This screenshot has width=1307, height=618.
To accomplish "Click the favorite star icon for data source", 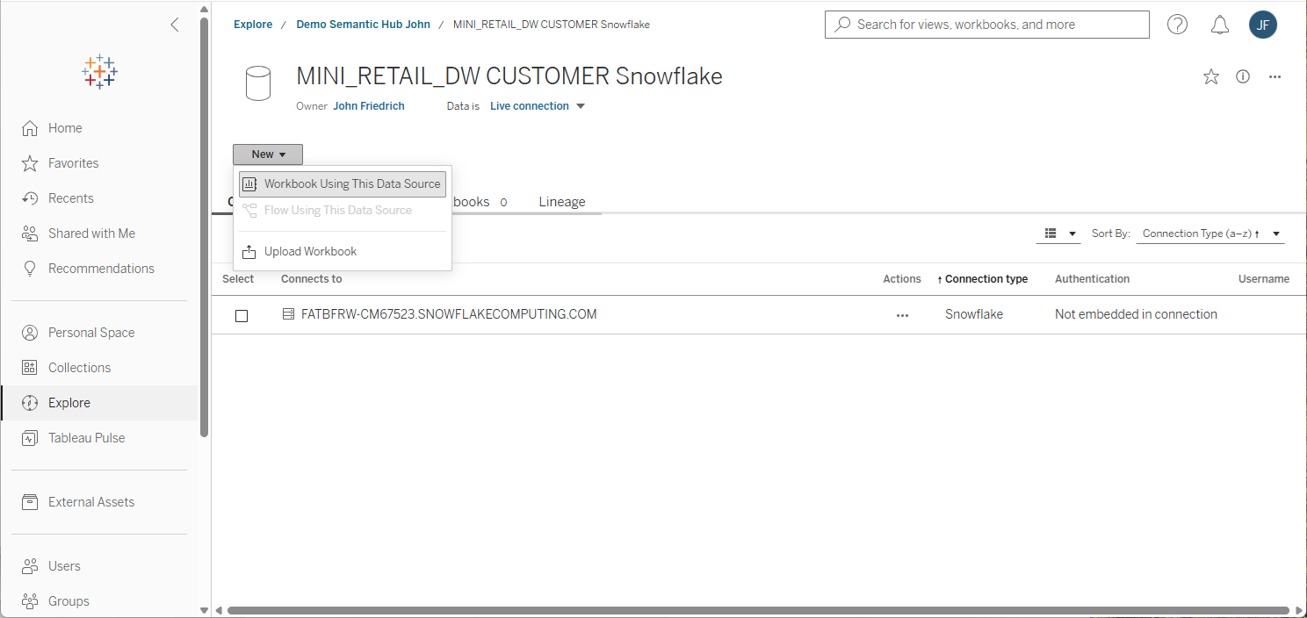I will pyautogui.click(x=1211, y=77).
